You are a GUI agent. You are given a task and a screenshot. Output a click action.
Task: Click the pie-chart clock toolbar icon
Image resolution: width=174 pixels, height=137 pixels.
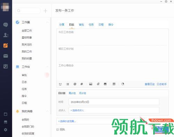[122, 84]
